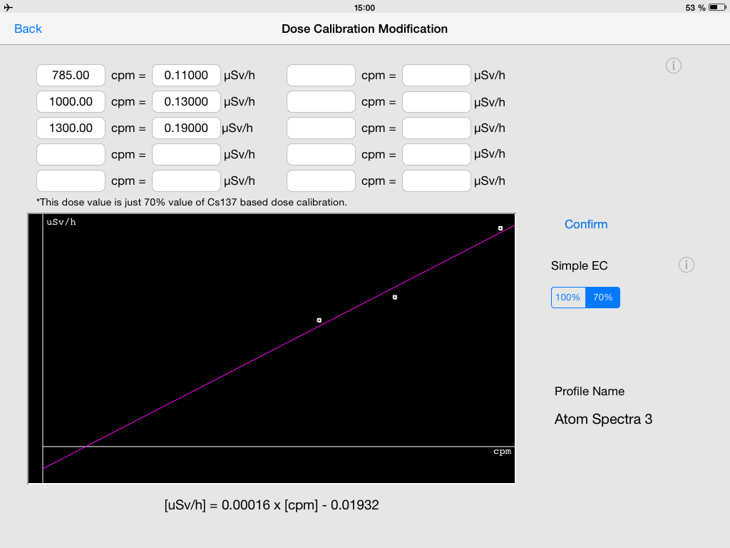Select the 100% Simple EC option

tap(568, 298)
